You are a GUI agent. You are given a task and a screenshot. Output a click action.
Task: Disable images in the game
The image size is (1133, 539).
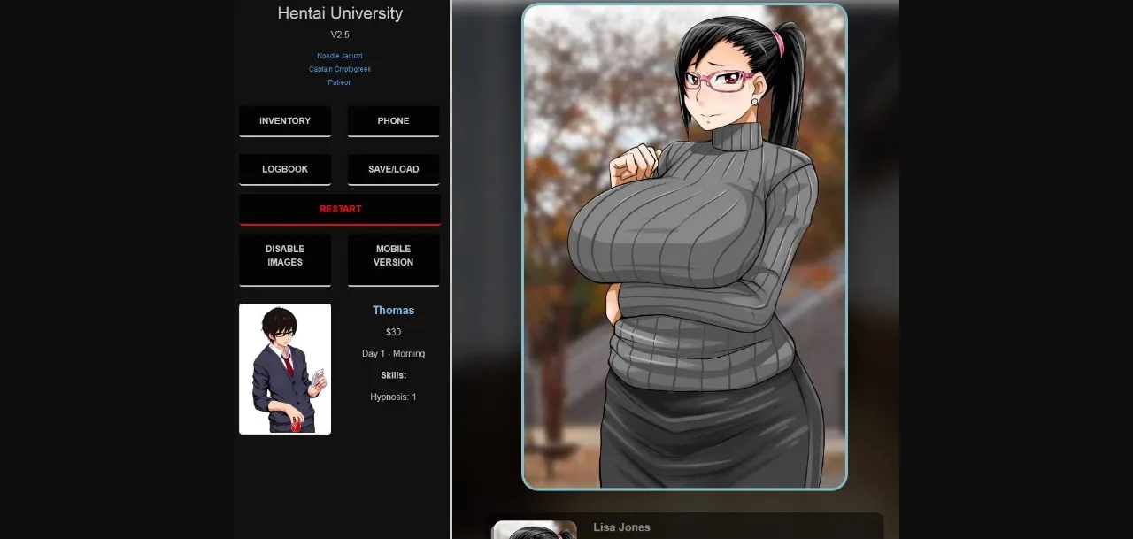(x=284, y=255)
